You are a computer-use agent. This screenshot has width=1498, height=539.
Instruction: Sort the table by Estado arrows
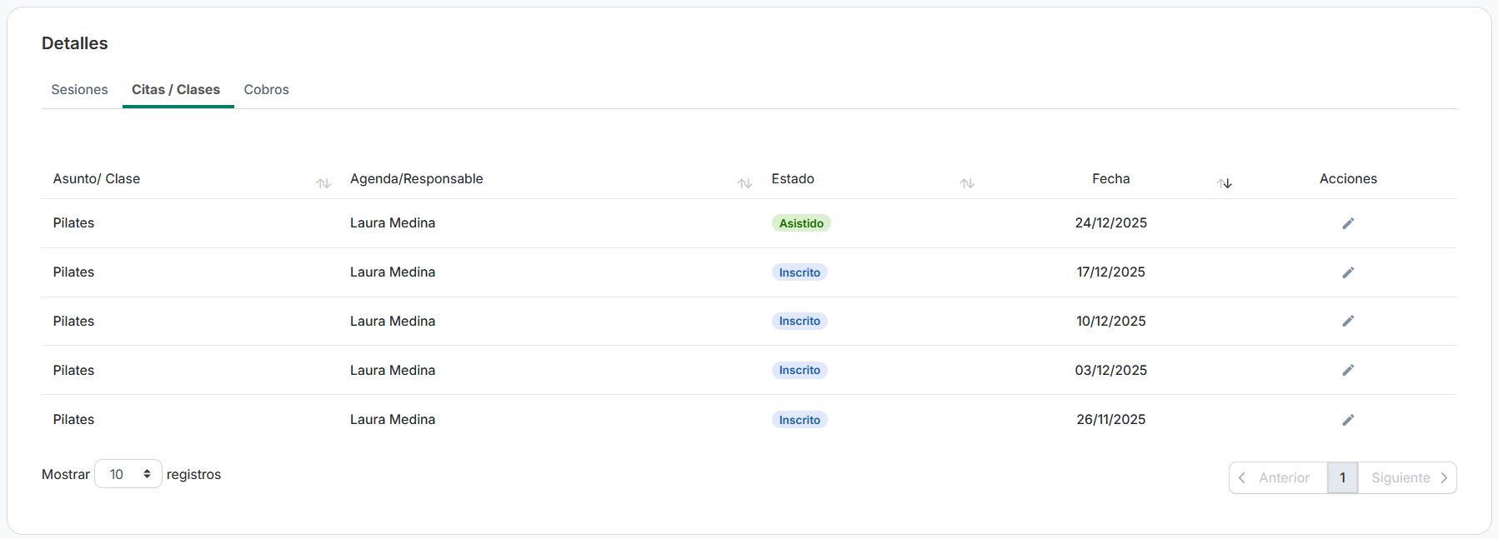click(967, 183)
